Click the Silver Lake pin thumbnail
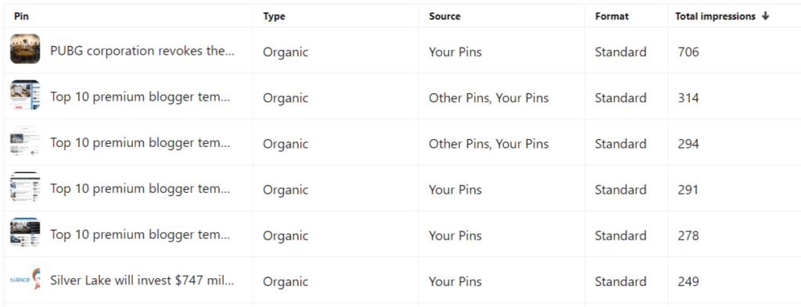 click(x=25, y=278)
